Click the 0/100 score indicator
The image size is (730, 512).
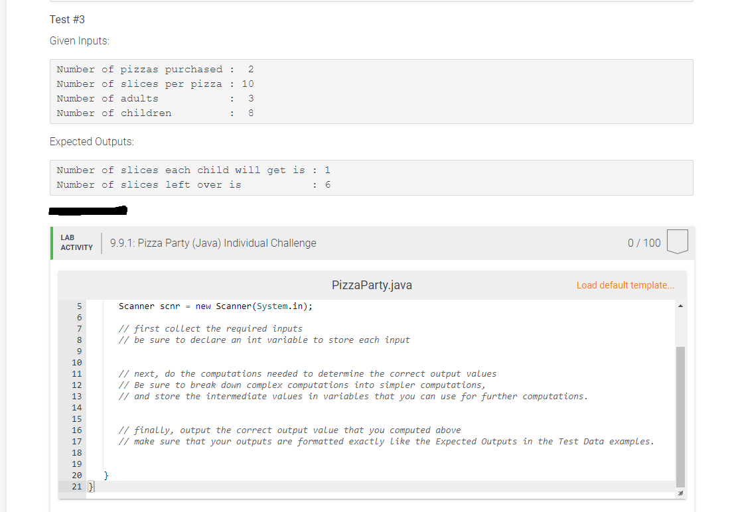[644, 243]
